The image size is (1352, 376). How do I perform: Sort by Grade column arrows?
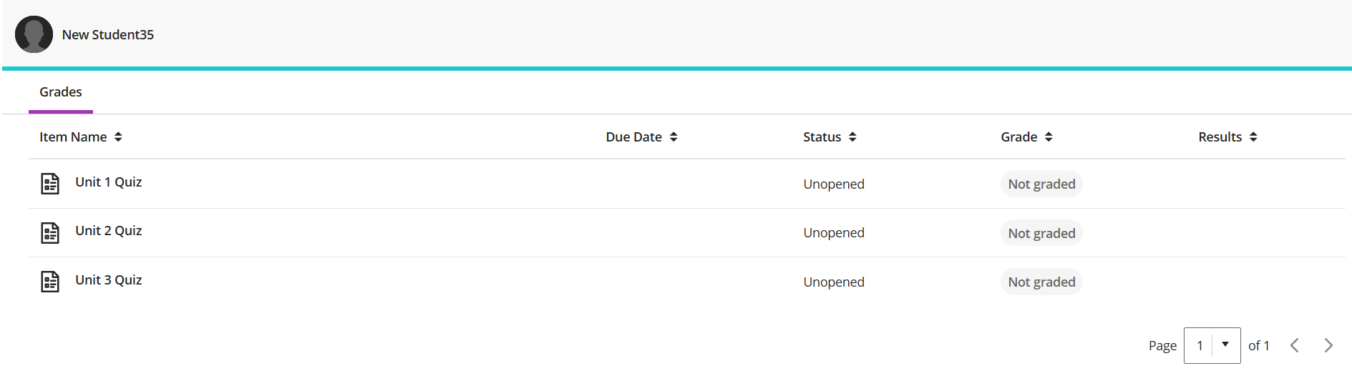click(1049, 137)
